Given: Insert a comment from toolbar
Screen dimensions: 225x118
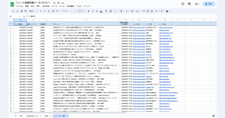Looking at the screenshot, I should point(148,11).
